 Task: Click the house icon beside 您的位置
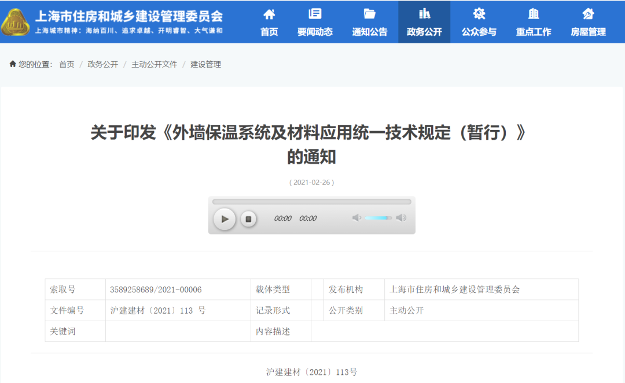(x=13, y=64)
